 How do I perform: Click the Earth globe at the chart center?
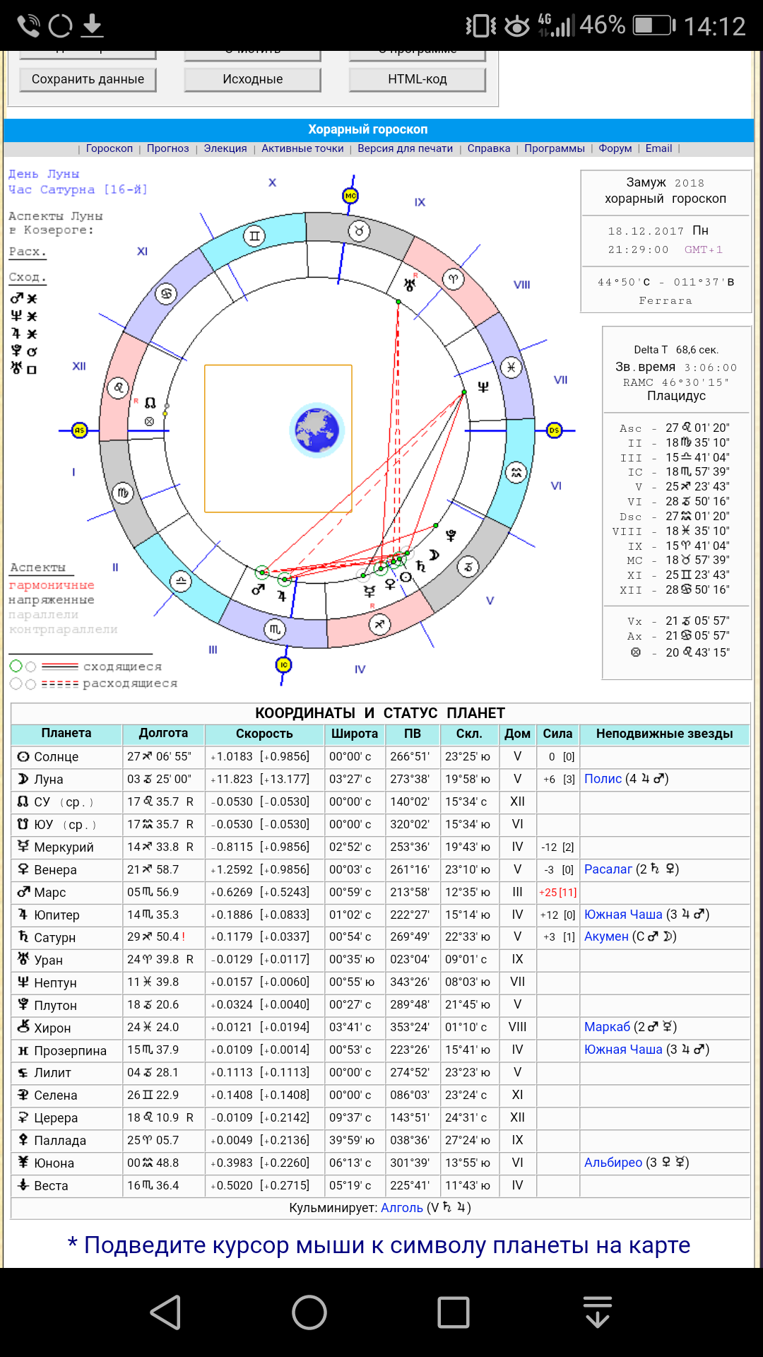pyautogui.click(x=317, y=430)
